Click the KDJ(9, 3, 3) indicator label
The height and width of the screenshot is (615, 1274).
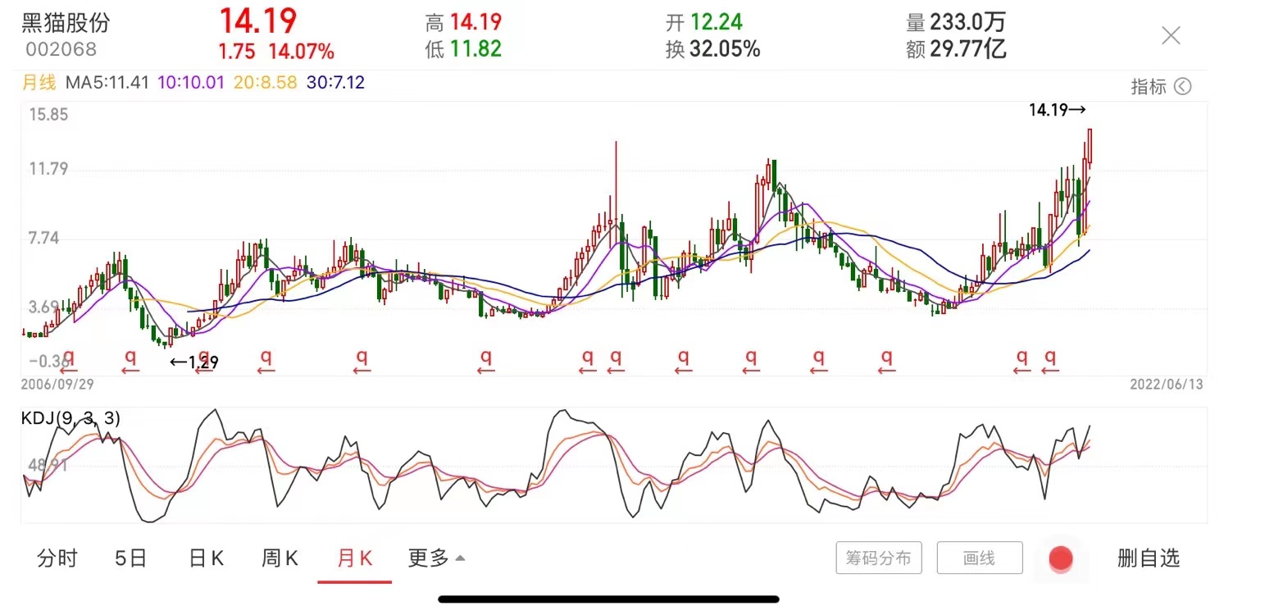(71, 418)
